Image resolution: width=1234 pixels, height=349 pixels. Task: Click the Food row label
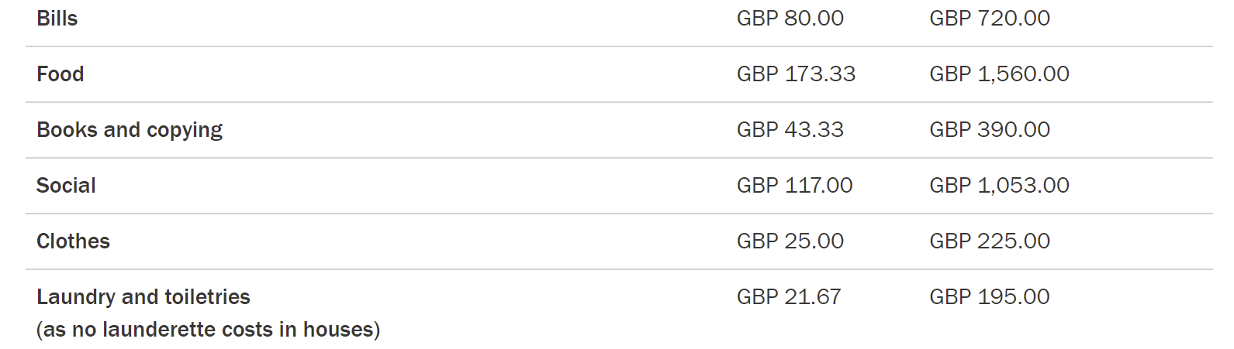(60, 74)
